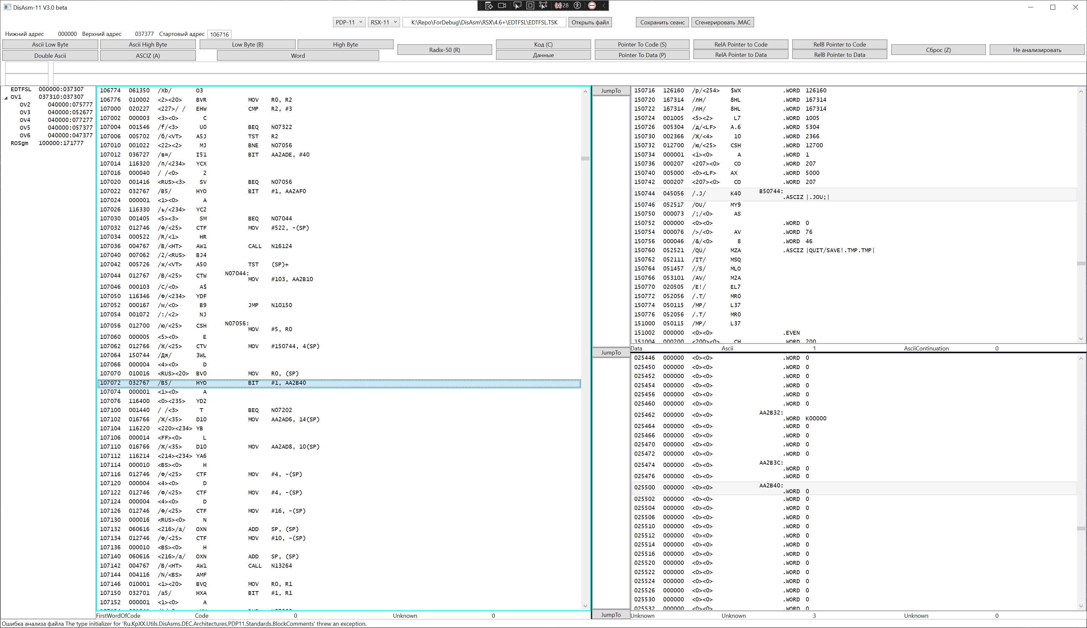Click red hot reload stop icon

click(x=592, y=5)
